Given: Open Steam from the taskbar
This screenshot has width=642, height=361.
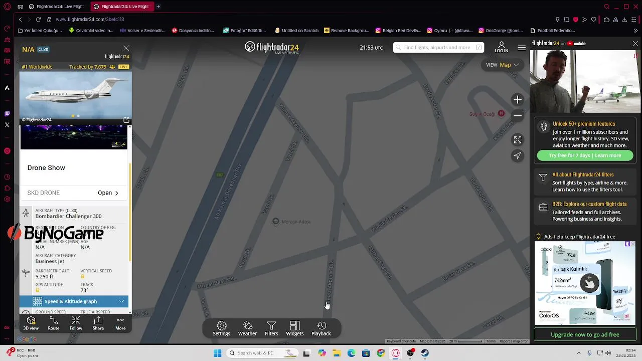Looking at the screenshot, I should tap(425, 353).
